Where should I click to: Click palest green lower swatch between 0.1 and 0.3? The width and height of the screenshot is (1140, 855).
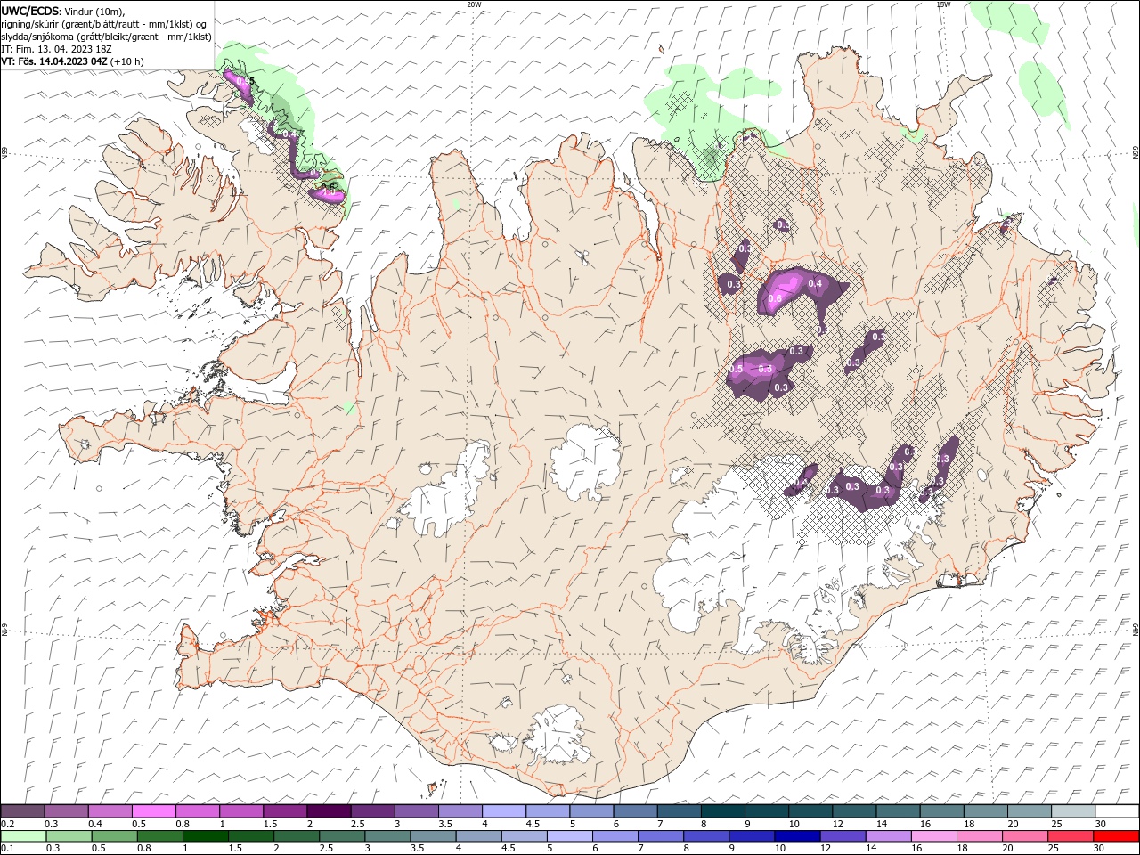point(23,836)
